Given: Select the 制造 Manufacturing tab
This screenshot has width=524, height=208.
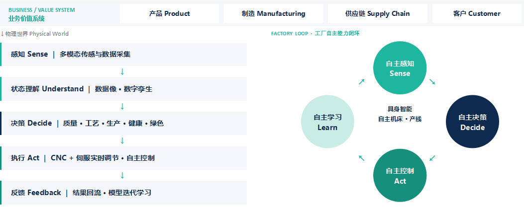Looking at the screenshot, I should click(273, 14).
